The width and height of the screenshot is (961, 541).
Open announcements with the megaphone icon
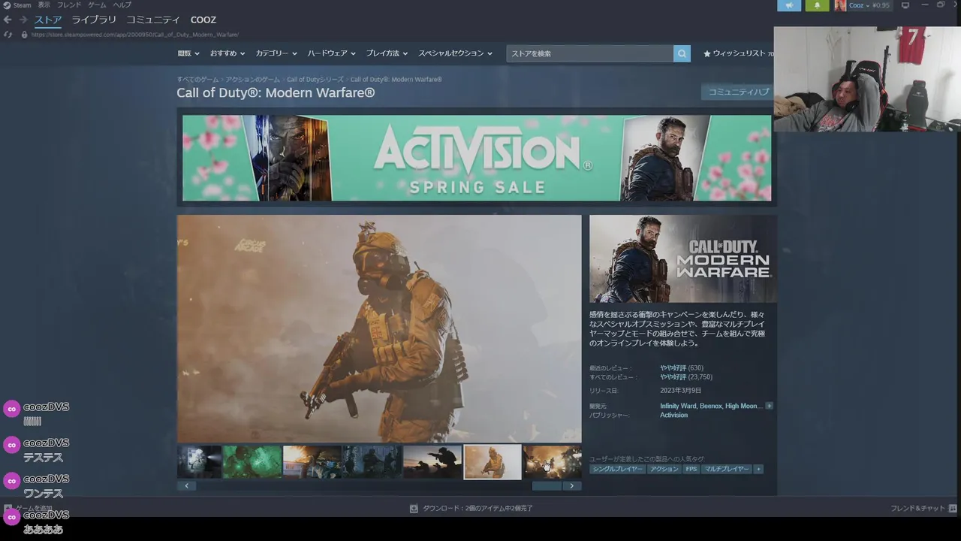789,5
